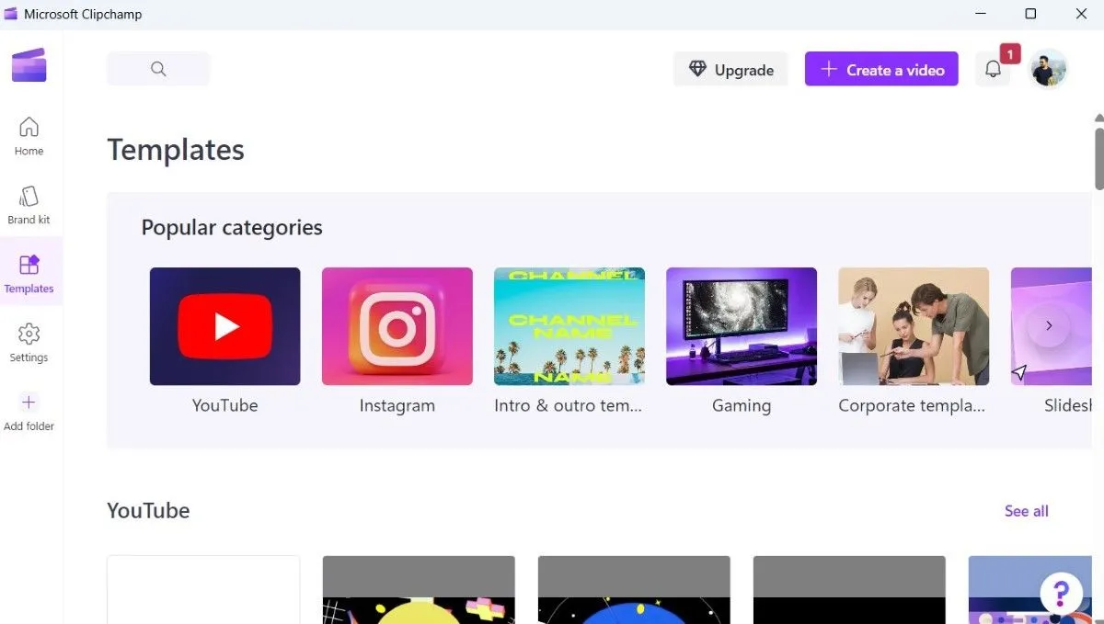Maximize the Clipchamp window
This screenshot has width=1104, height=624.
click(1030, 14)
